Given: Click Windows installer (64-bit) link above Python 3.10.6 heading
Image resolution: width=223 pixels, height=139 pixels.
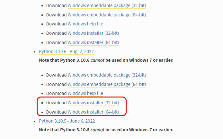Looking at the screenshot, I should point(93,42).
